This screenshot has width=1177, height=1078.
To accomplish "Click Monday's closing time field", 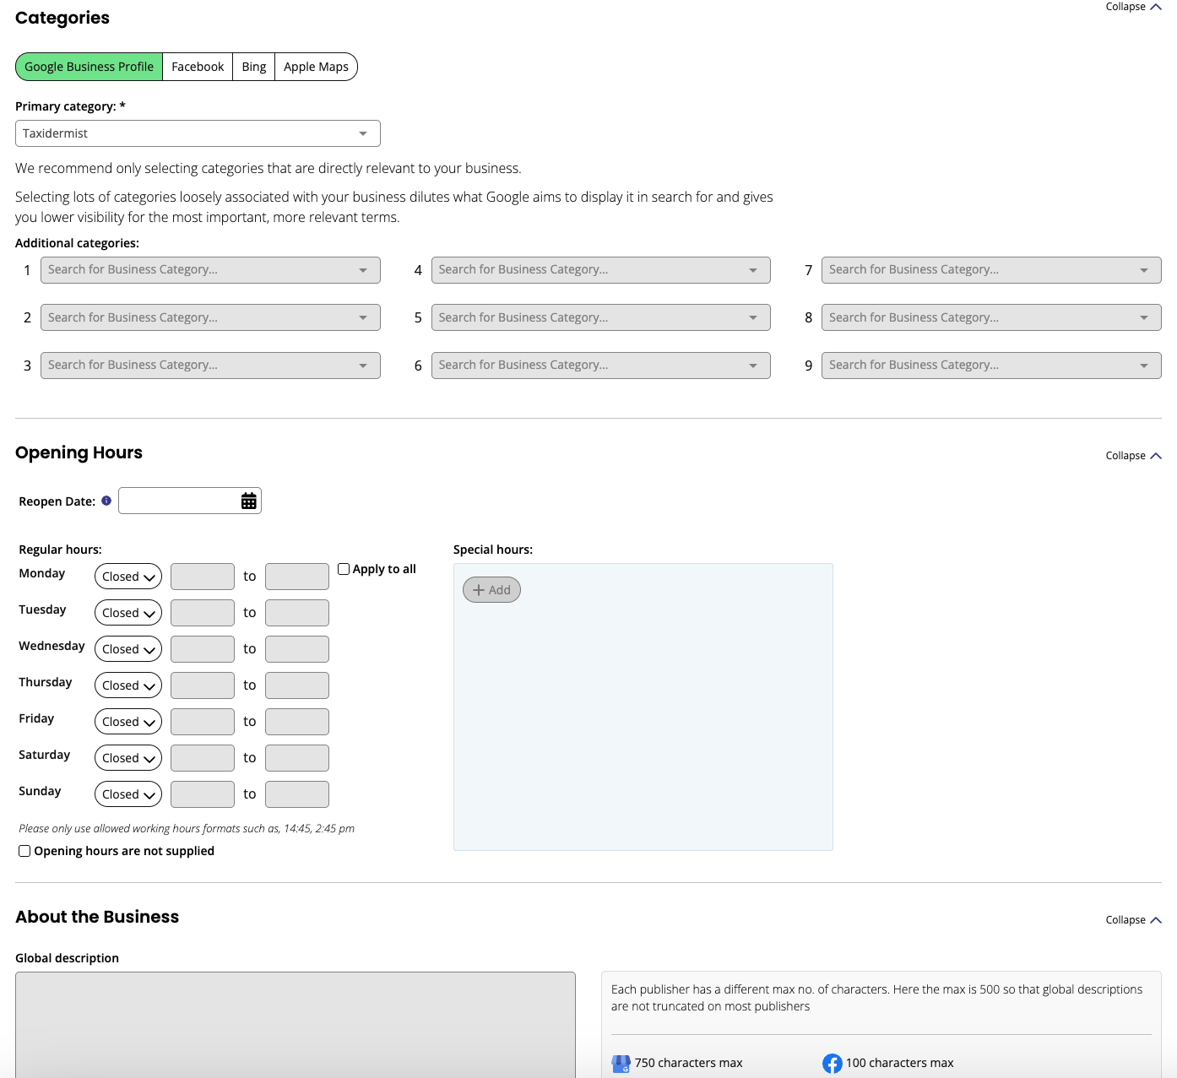I will (297, 577).
